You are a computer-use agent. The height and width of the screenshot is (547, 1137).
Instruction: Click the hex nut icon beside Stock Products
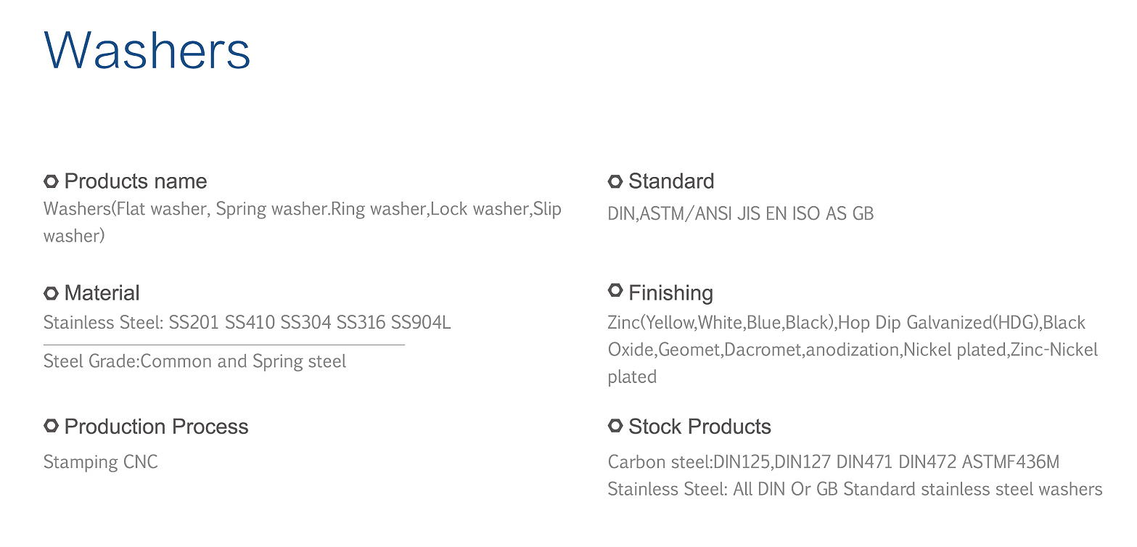point(615,426)
